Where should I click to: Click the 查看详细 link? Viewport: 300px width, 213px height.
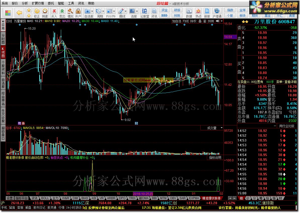coord(290,82)
